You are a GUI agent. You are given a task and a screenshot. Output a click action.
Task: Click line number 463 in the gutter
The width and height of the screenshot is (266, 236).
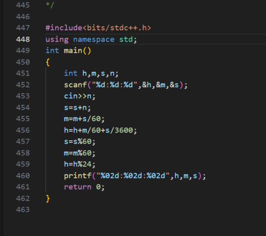(x=23, y=209)
